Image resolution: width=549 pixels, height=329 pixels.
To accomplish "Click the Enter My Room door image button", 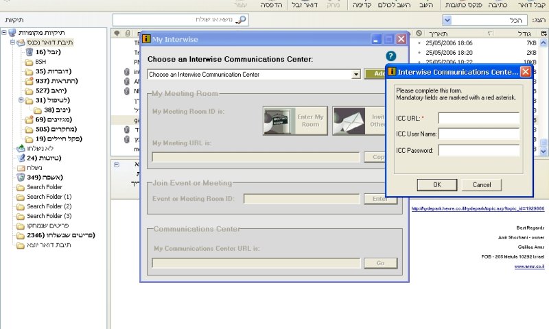I will coord(295,121).
